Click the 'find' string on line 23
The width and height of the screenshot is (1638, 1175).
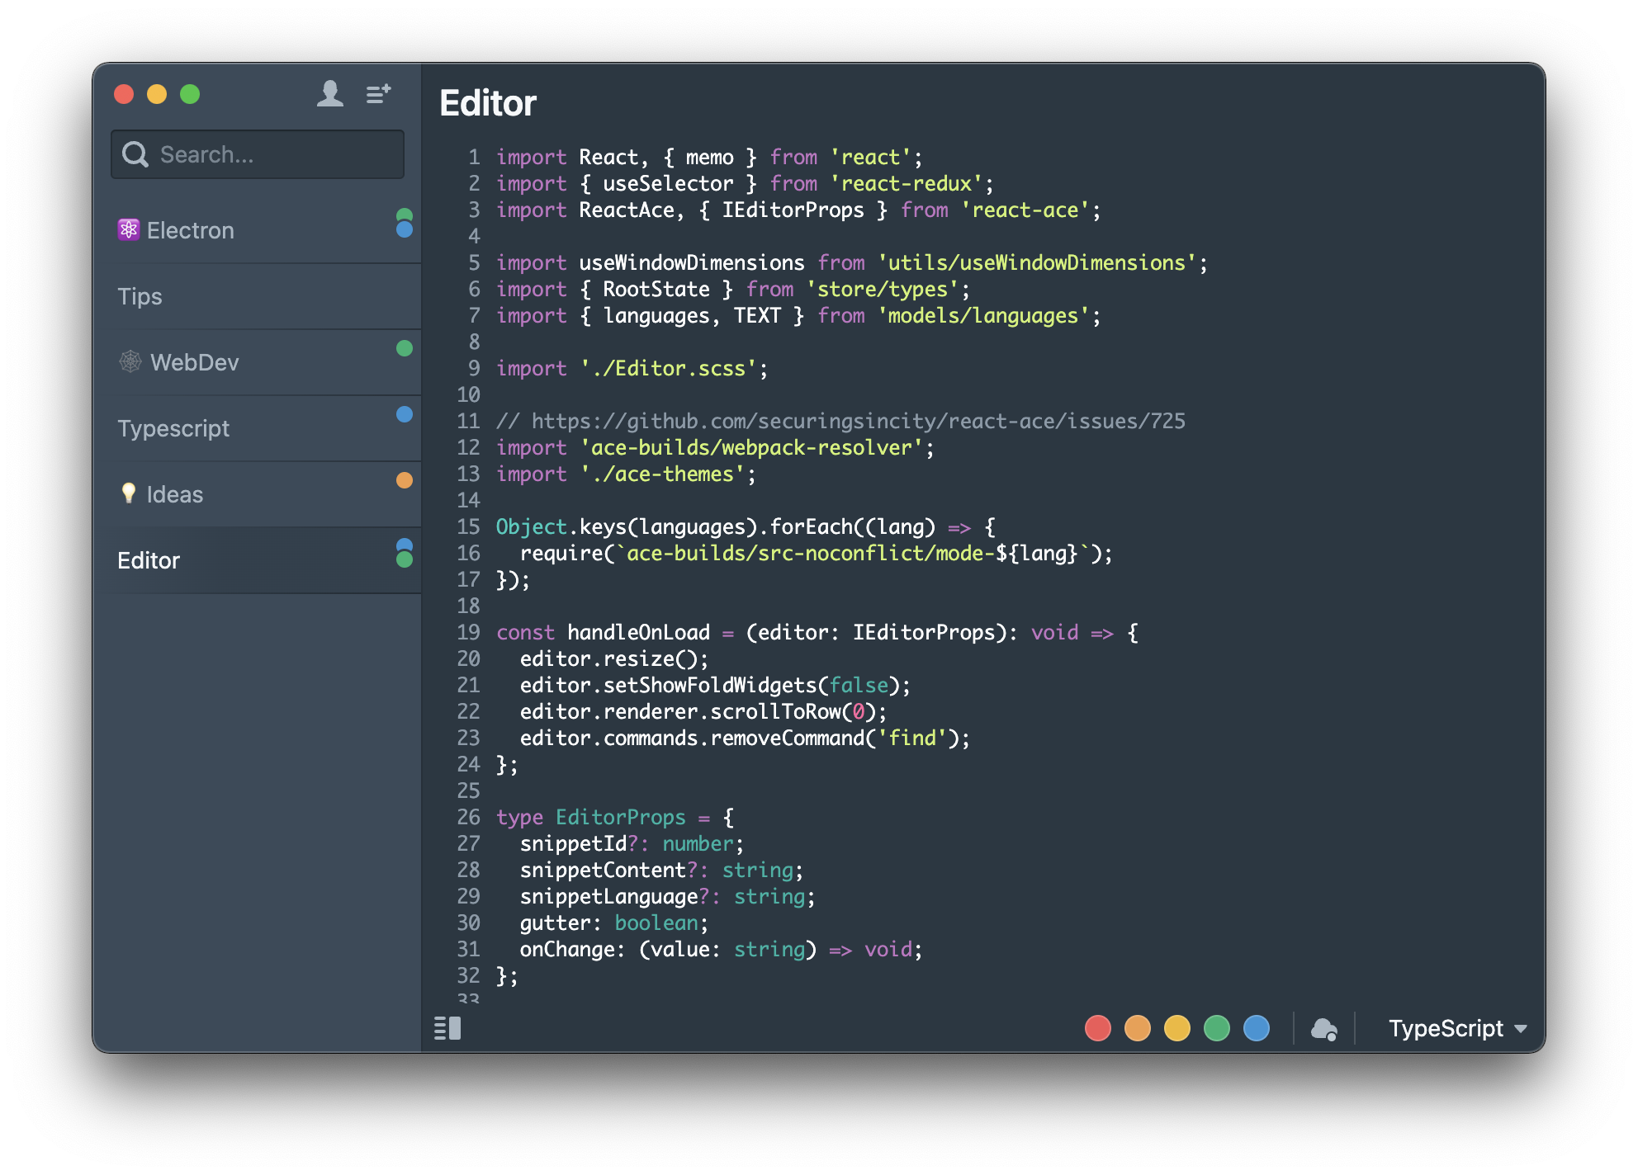tap(912, 739)
